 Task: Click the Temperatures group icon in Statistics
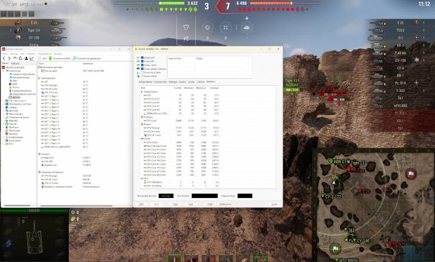click(x=142, y=92)
